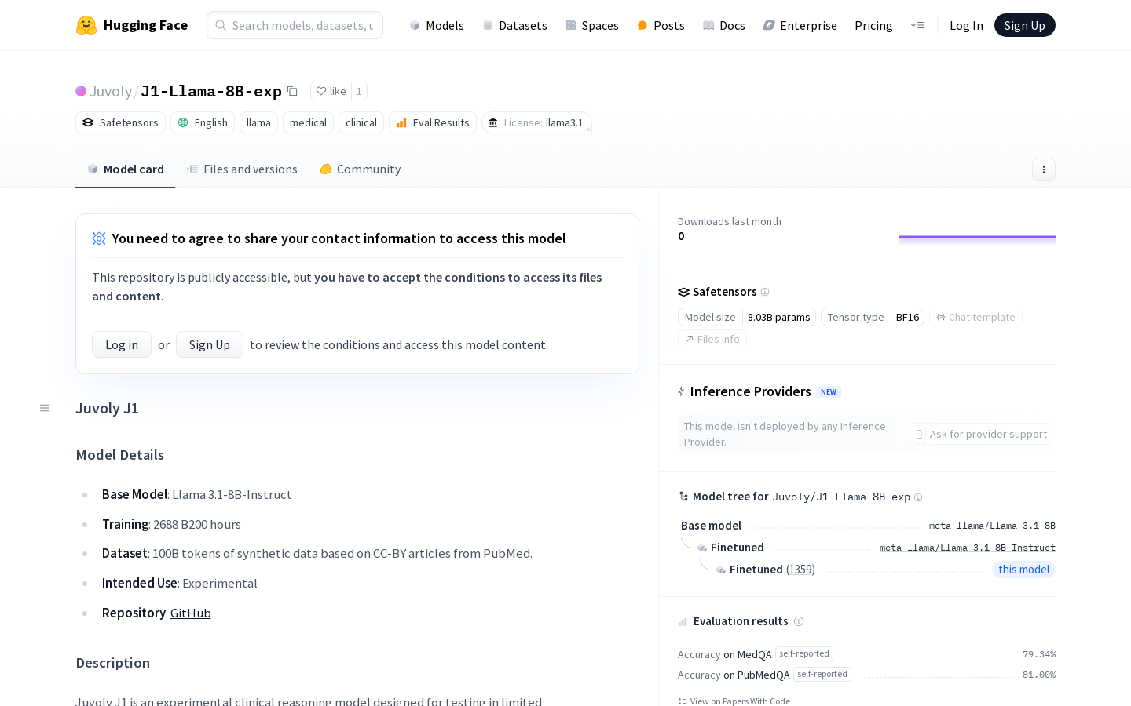Show Safetensors info tooltip icon
Viewport: 1131px width, 706px height.
pos(765,292)
